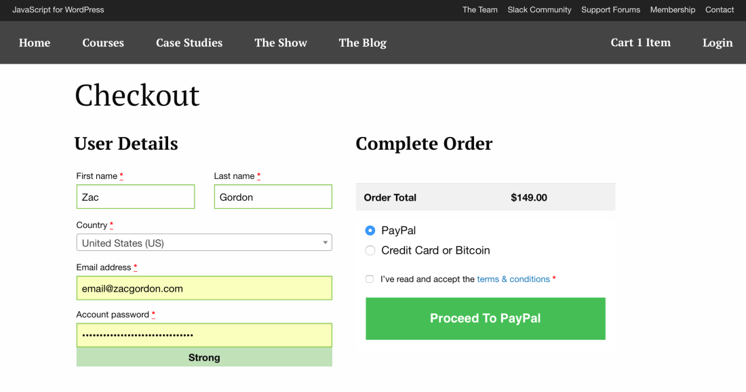Screen dimensions: 746x392
Task: Select the PayPal payment option
Action: [370, 231]
